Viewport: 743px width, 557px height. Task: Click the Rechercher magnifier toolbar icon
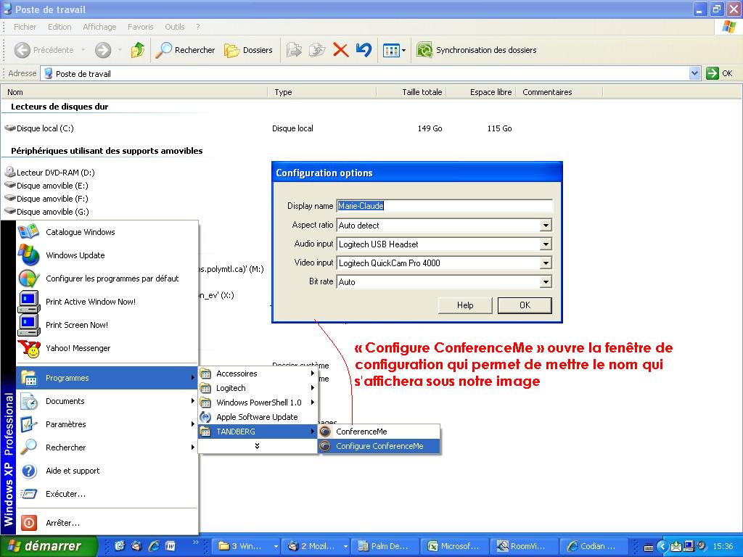coord(165,50)
